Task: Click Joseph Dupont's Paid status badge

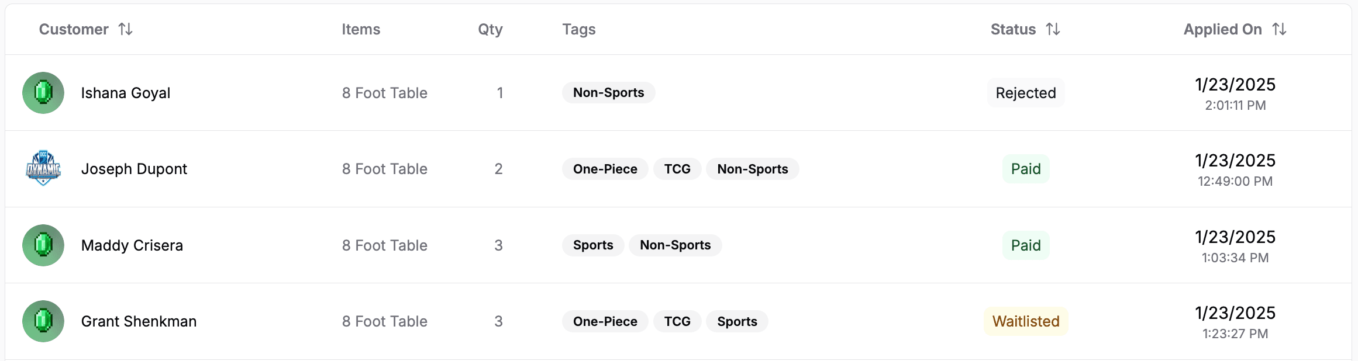Action: pyautogui.click(x=1026, y=169)
